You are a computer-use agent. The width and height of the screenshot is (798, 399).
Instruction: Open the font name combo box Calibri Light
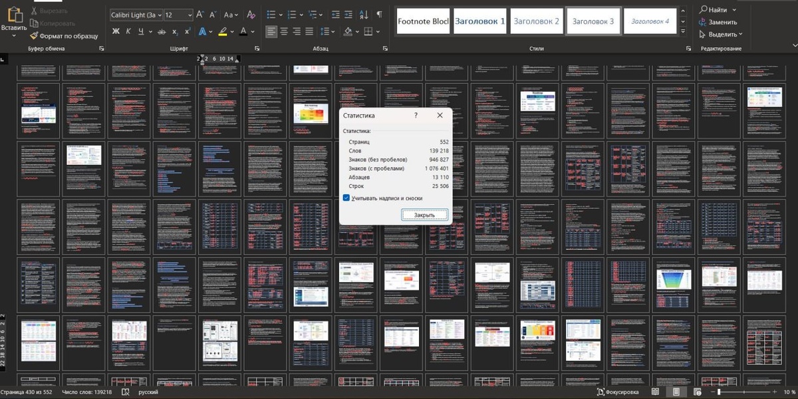[x=136, y=15]
